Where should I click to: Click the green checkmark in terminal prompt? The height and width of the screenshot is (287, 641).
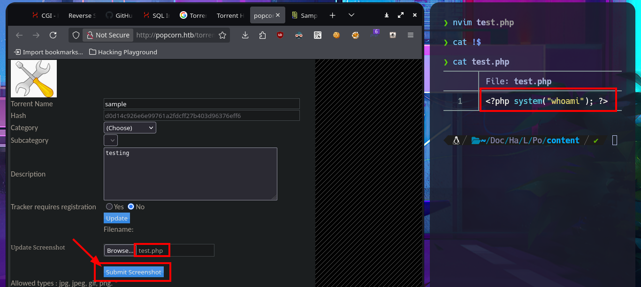[x=596, y=140]
